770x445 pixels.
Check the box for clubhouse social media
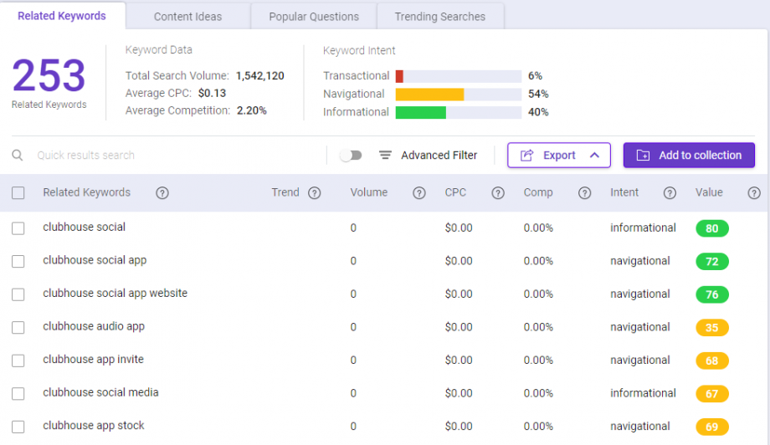pos(18,393)
